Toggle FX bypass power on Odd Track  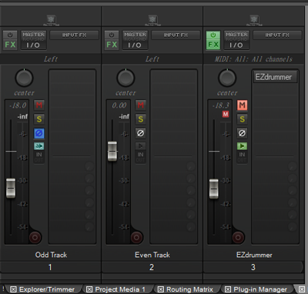pos(10,35)
